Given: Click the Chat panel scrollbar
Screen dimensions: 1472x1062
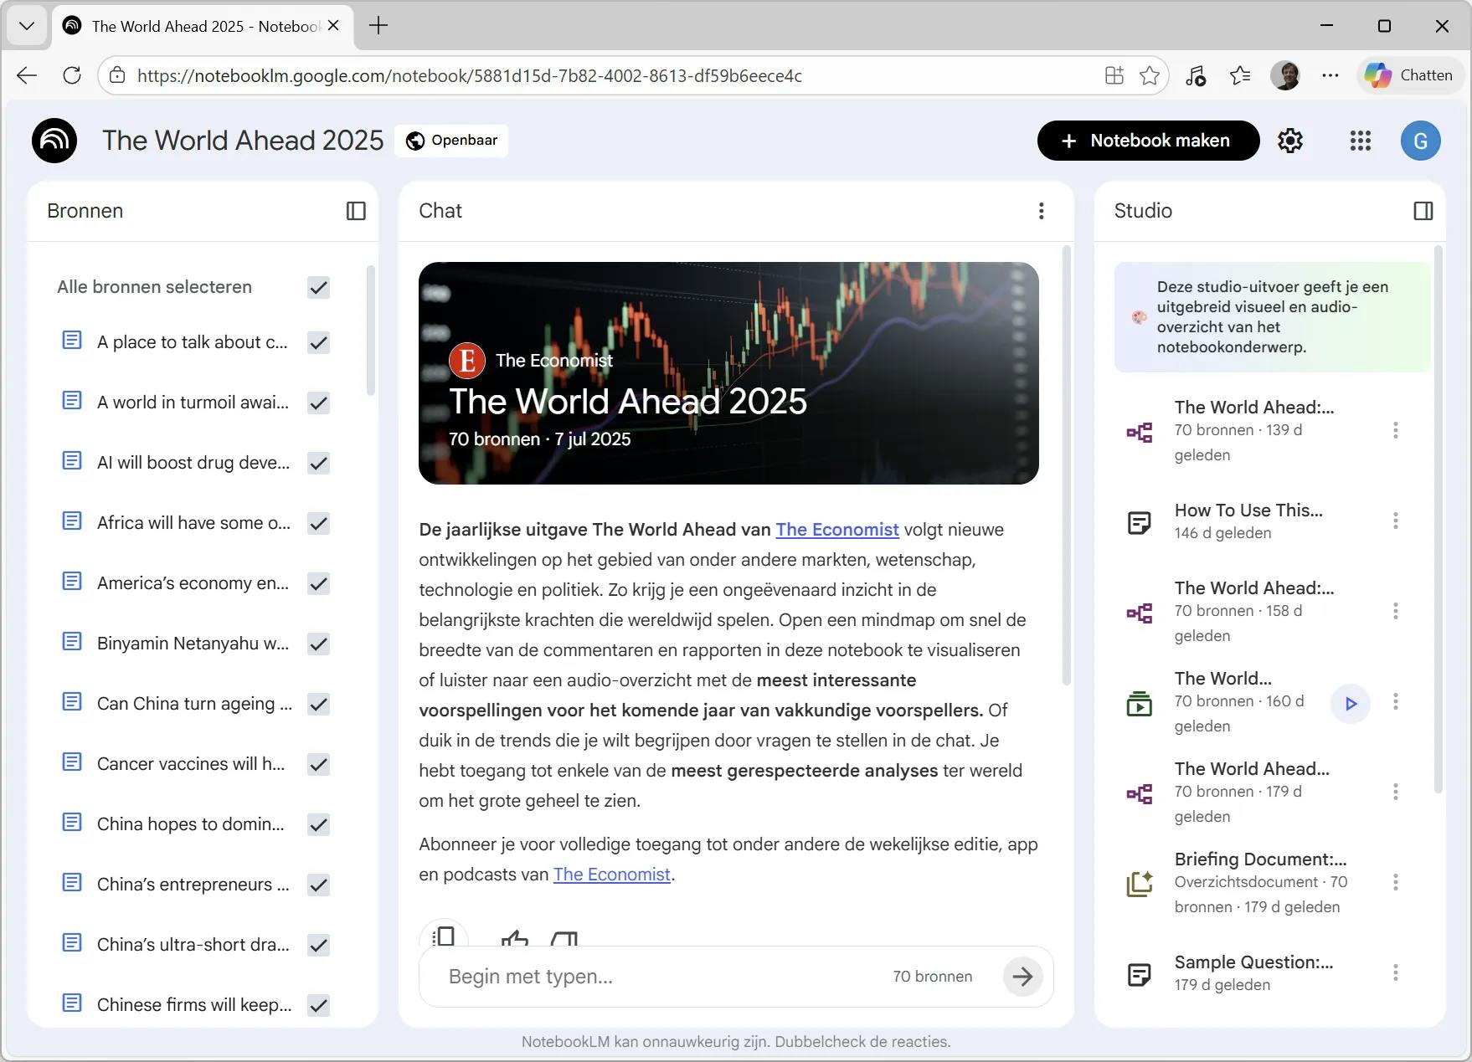Looking at the screenshot, I should [x=1067, y=466].
